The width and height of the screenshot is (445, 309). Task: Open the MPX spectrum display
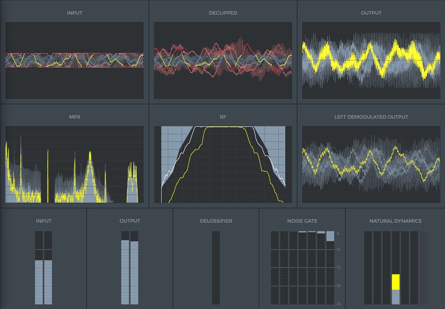click(x=74, y=164)
